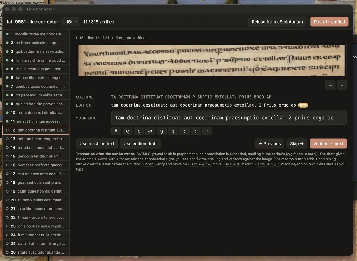Viewport: 357px width, 261px height.
Task: Select line 9 que ad hoc rite perveniens
Action: (36, 104)
